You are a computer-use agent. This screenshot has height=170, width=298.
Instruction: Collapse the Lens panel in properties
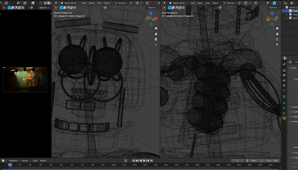290,68
